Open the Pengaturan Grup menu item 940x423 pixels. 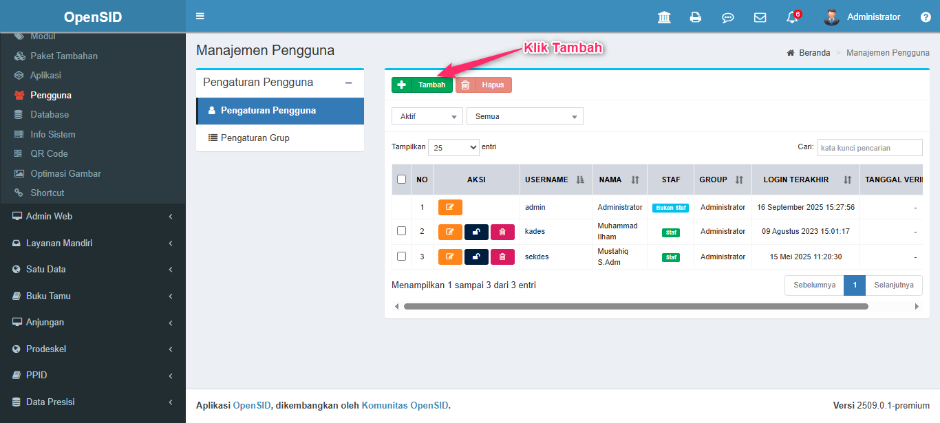pos(255,138)
